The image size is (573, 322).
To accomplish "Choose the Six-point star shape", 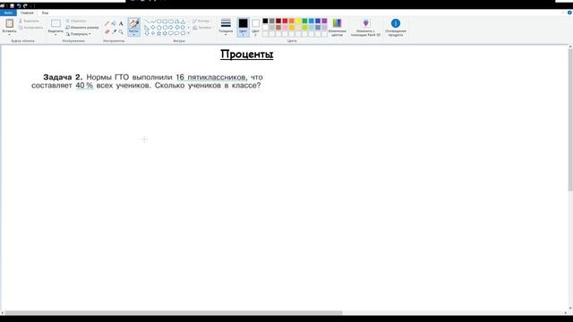I will (x=165, y=33).
